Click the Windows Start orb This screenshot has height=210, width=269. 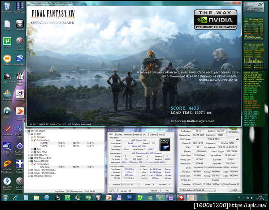pyautogui.click(x=5, y=197)
